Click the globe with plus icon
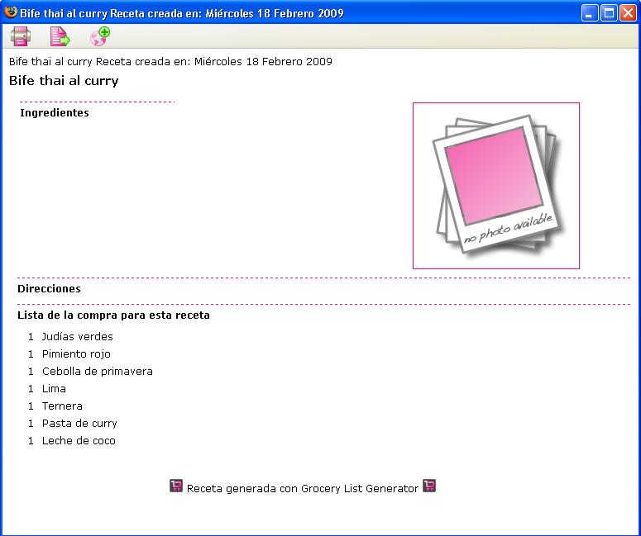 click(100, 36)
